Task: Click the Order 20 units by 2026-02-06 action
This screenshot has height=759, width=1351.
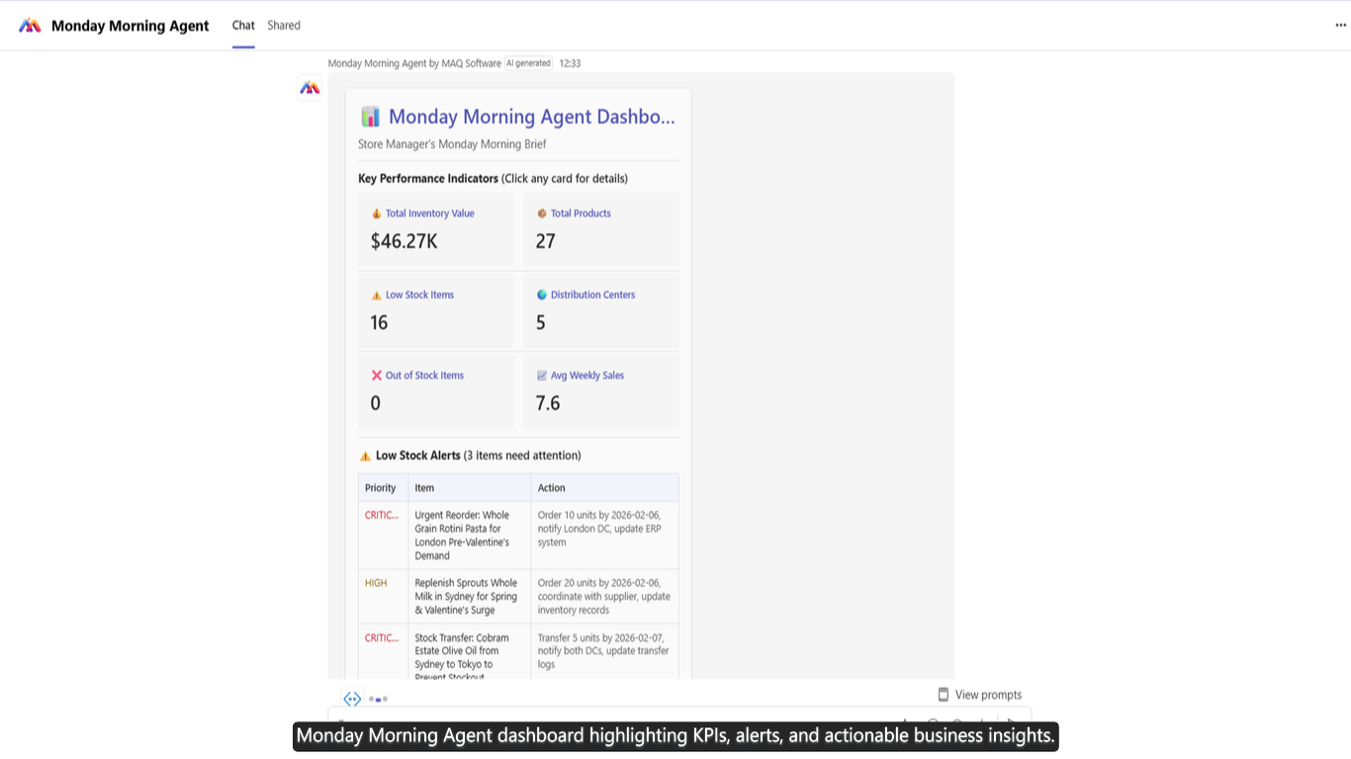Action: click(604, 597)
